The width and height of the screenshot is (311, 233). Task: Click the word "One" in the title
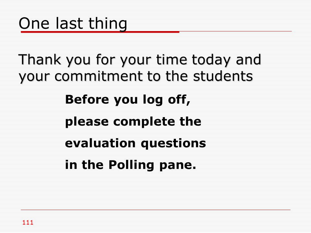34,24
